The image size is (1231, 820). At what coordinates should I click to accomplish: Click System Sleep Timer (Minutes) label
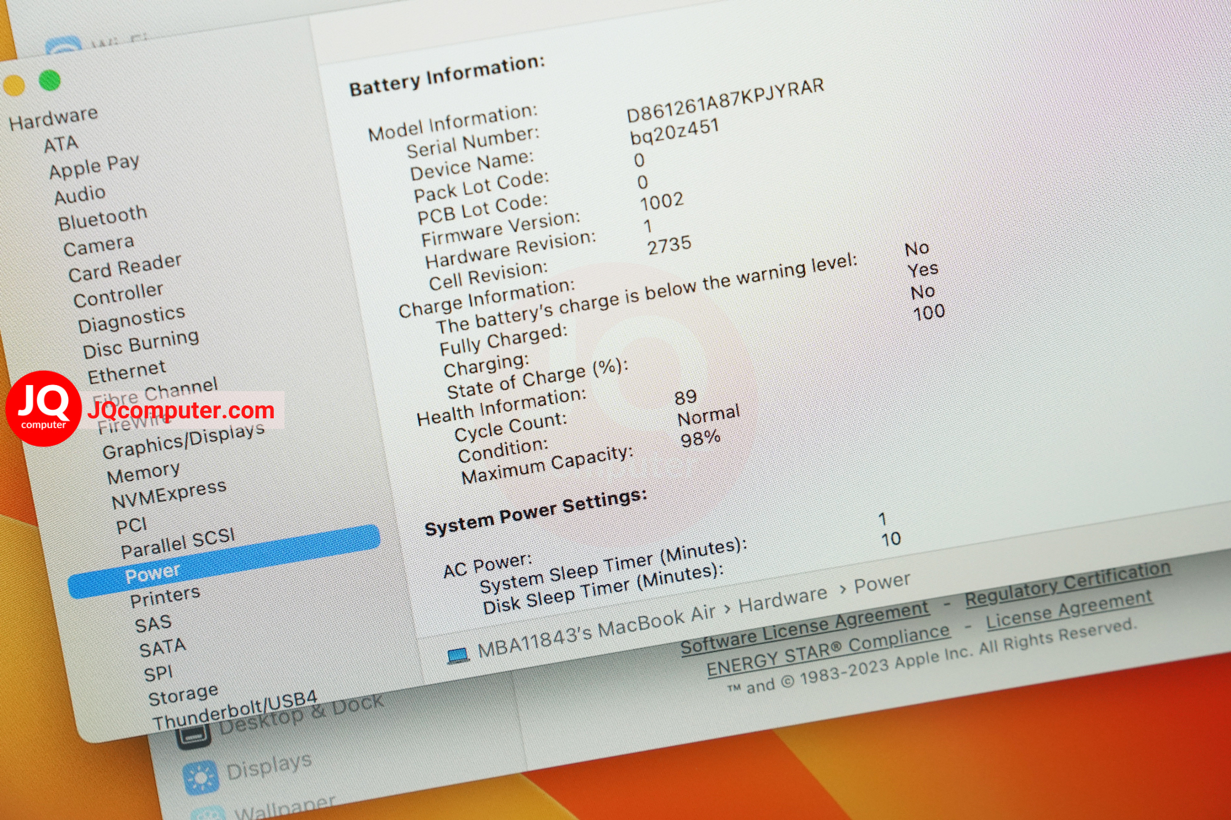click(x=613, y=565)
